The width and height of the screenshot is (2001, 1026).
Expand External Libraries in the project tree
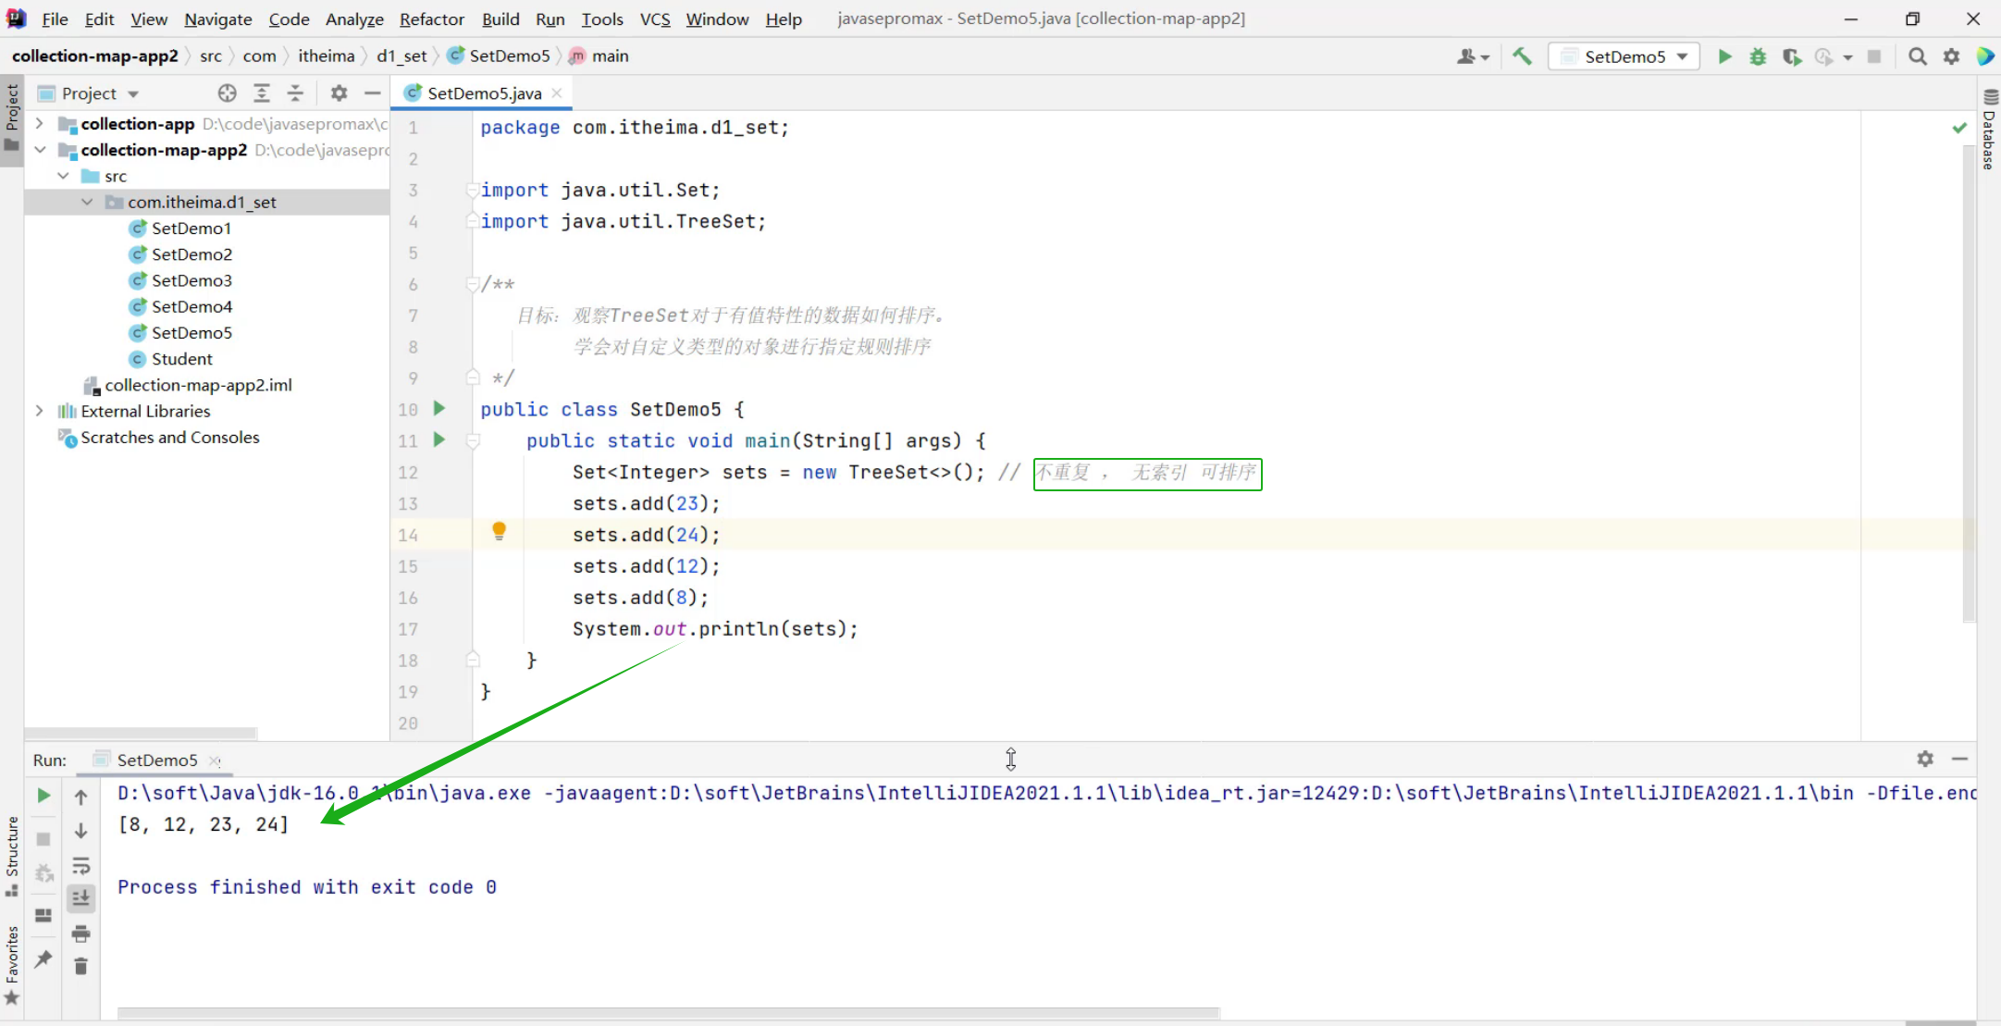pyautogui.click(x=39, y=411)
